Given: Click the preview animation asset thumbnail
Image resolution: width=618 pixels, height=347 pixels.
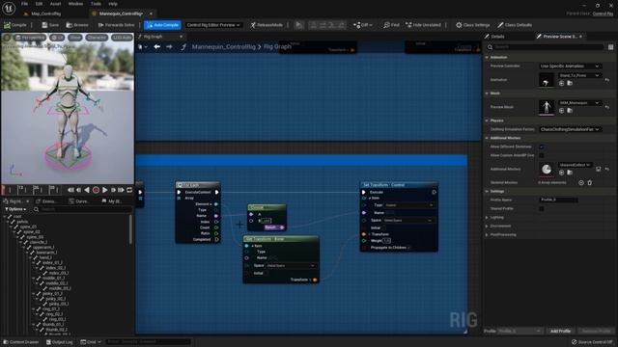Looking at the screenshot, I should [547, 80].
